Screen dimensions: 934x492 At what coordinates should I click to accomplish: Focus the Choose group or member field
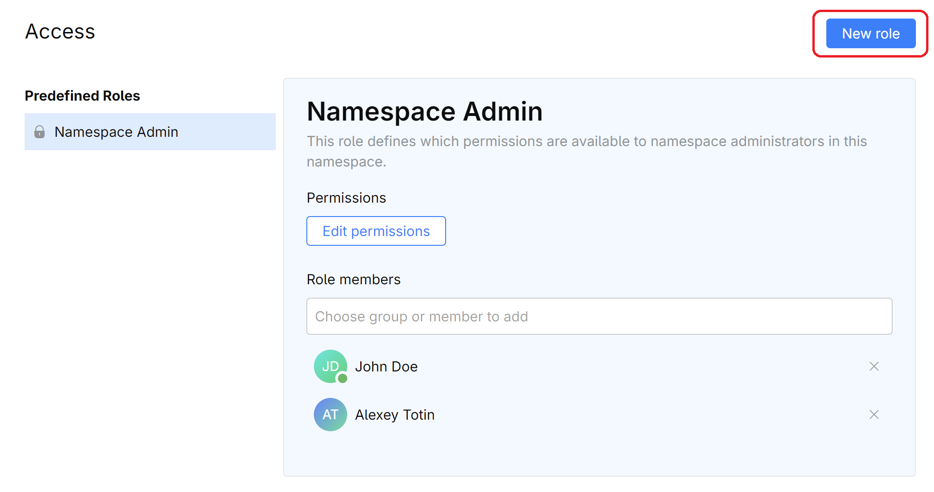pyautogui.click(x=599, y=316)
